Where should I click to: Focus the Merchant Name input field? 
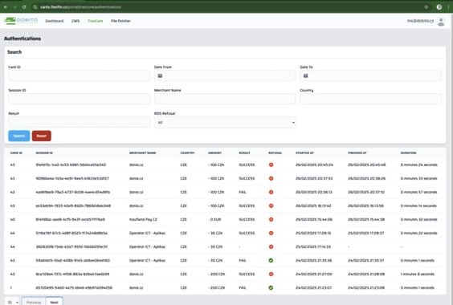pyautogui.click(x=225, y=99)
